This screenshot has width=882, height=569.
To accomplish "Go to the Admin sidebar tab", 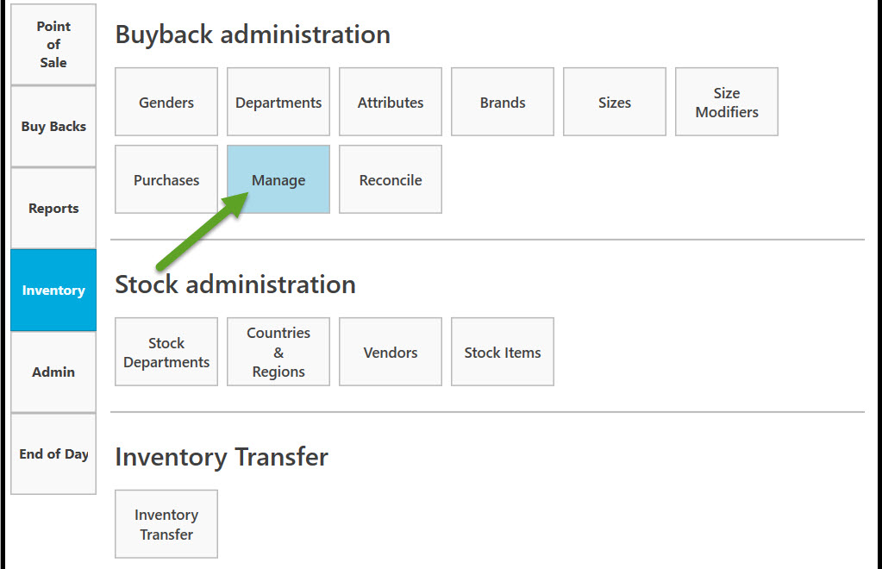I will (x=53, y=372).
